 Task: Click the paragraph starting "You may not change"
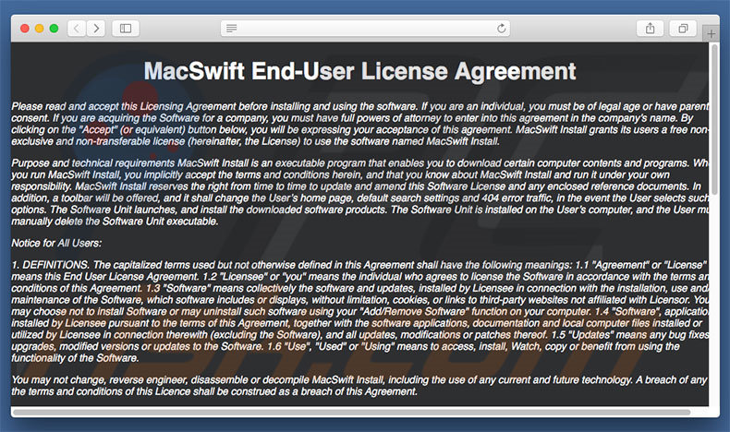(x=359, y=386)
